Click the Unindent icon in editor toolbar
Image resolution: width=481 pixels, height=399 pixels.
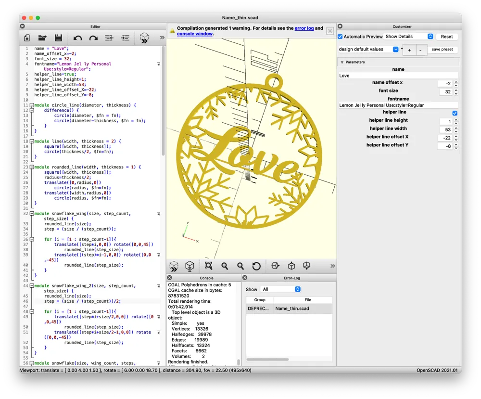(x=109, y=38)
